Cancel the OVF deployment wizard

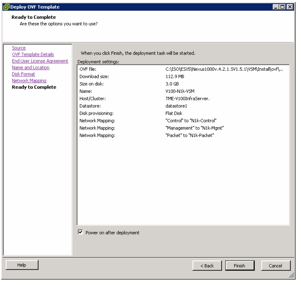(276, 266)
